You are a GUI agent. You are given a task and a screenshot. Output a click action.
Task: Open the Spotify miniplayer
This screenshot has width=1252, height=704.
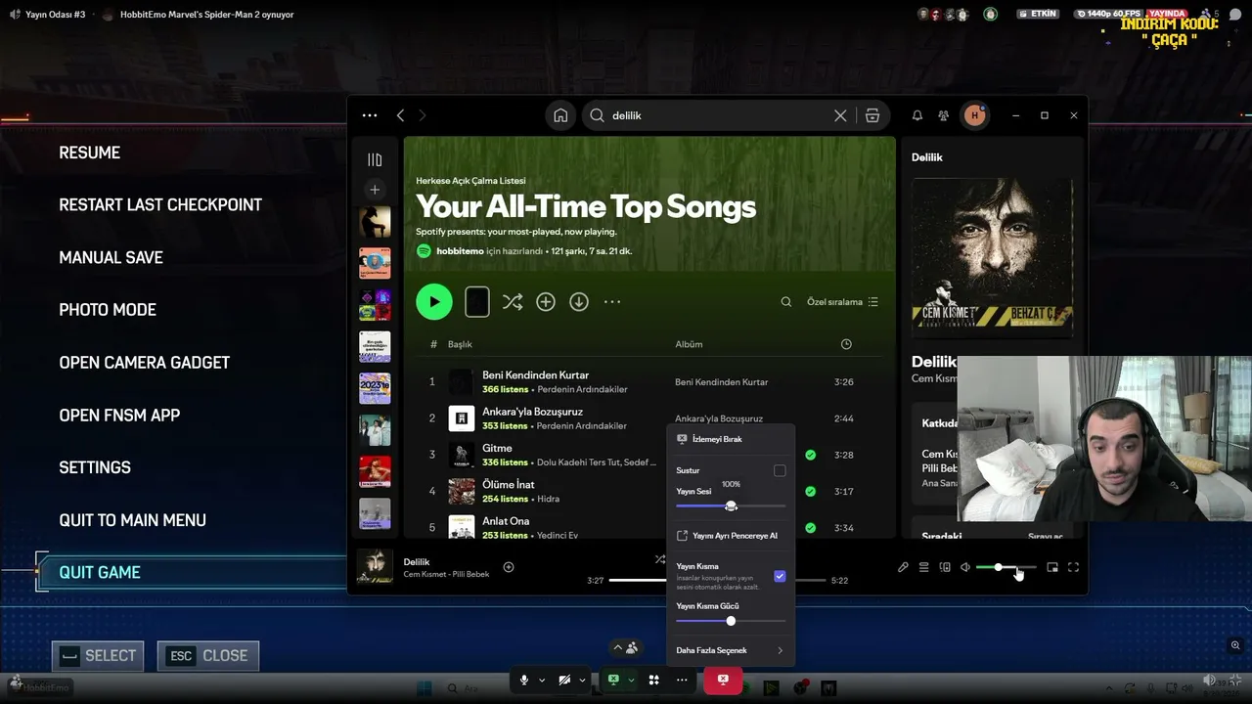click(x=1052, y=567)
